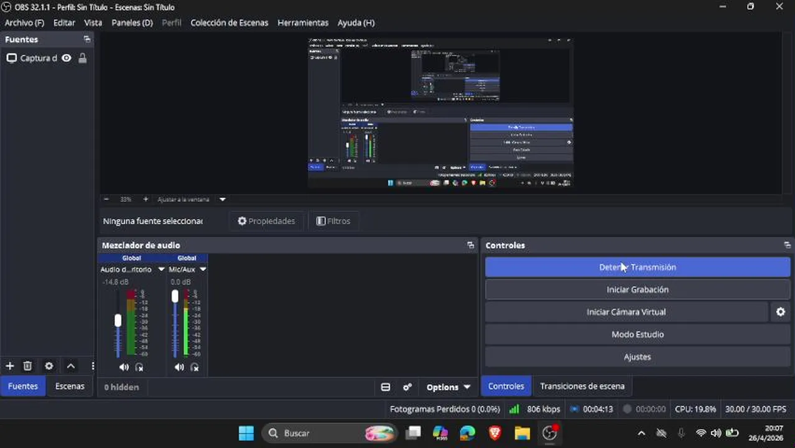Click the taskbar Buscar search box
The image size is (795, 448).
click(329, 433)
